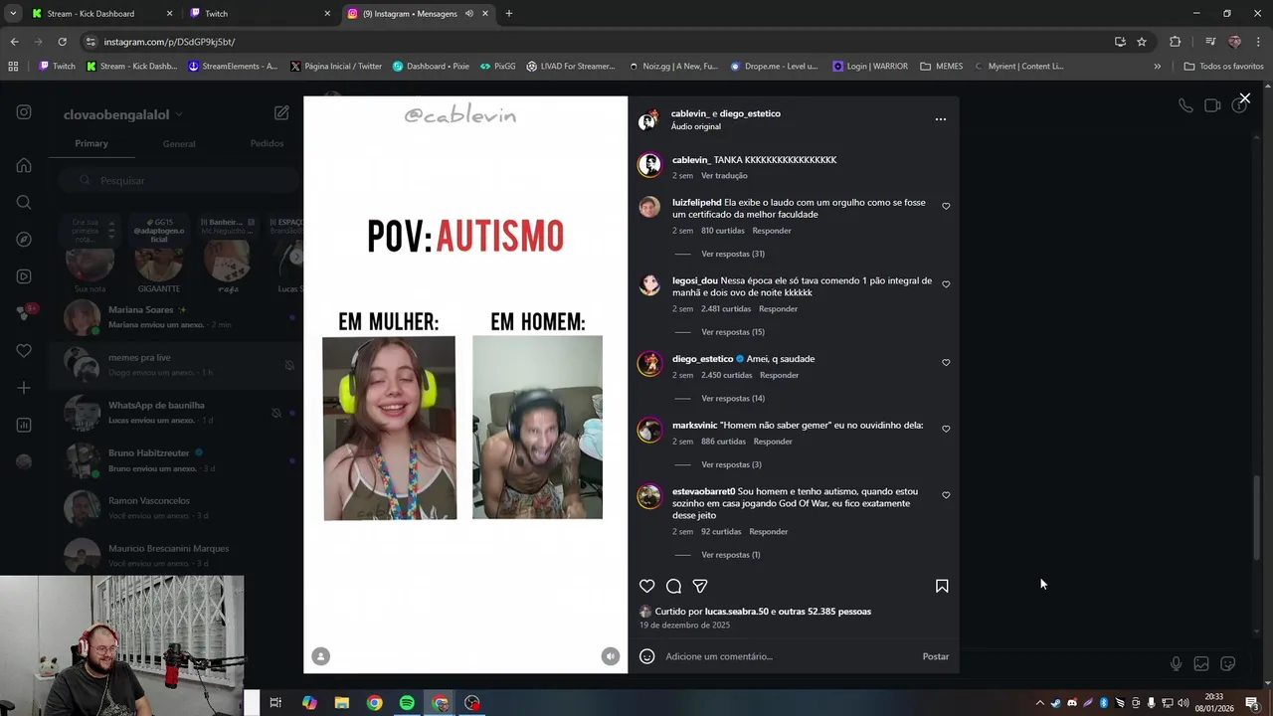Like the post with the heart icon

tap(646, 586)
